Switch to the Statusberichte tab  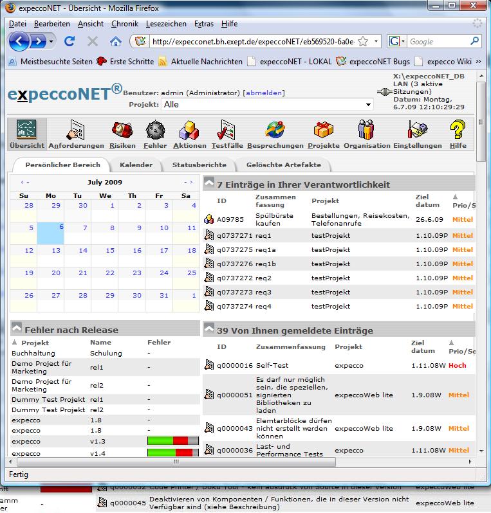[x=198, y=165]
